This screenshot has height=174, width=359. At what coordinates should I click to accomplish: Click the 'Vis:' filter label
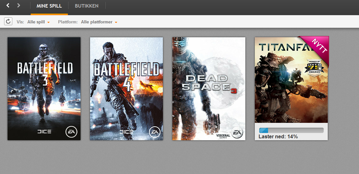tap(21, 22)
